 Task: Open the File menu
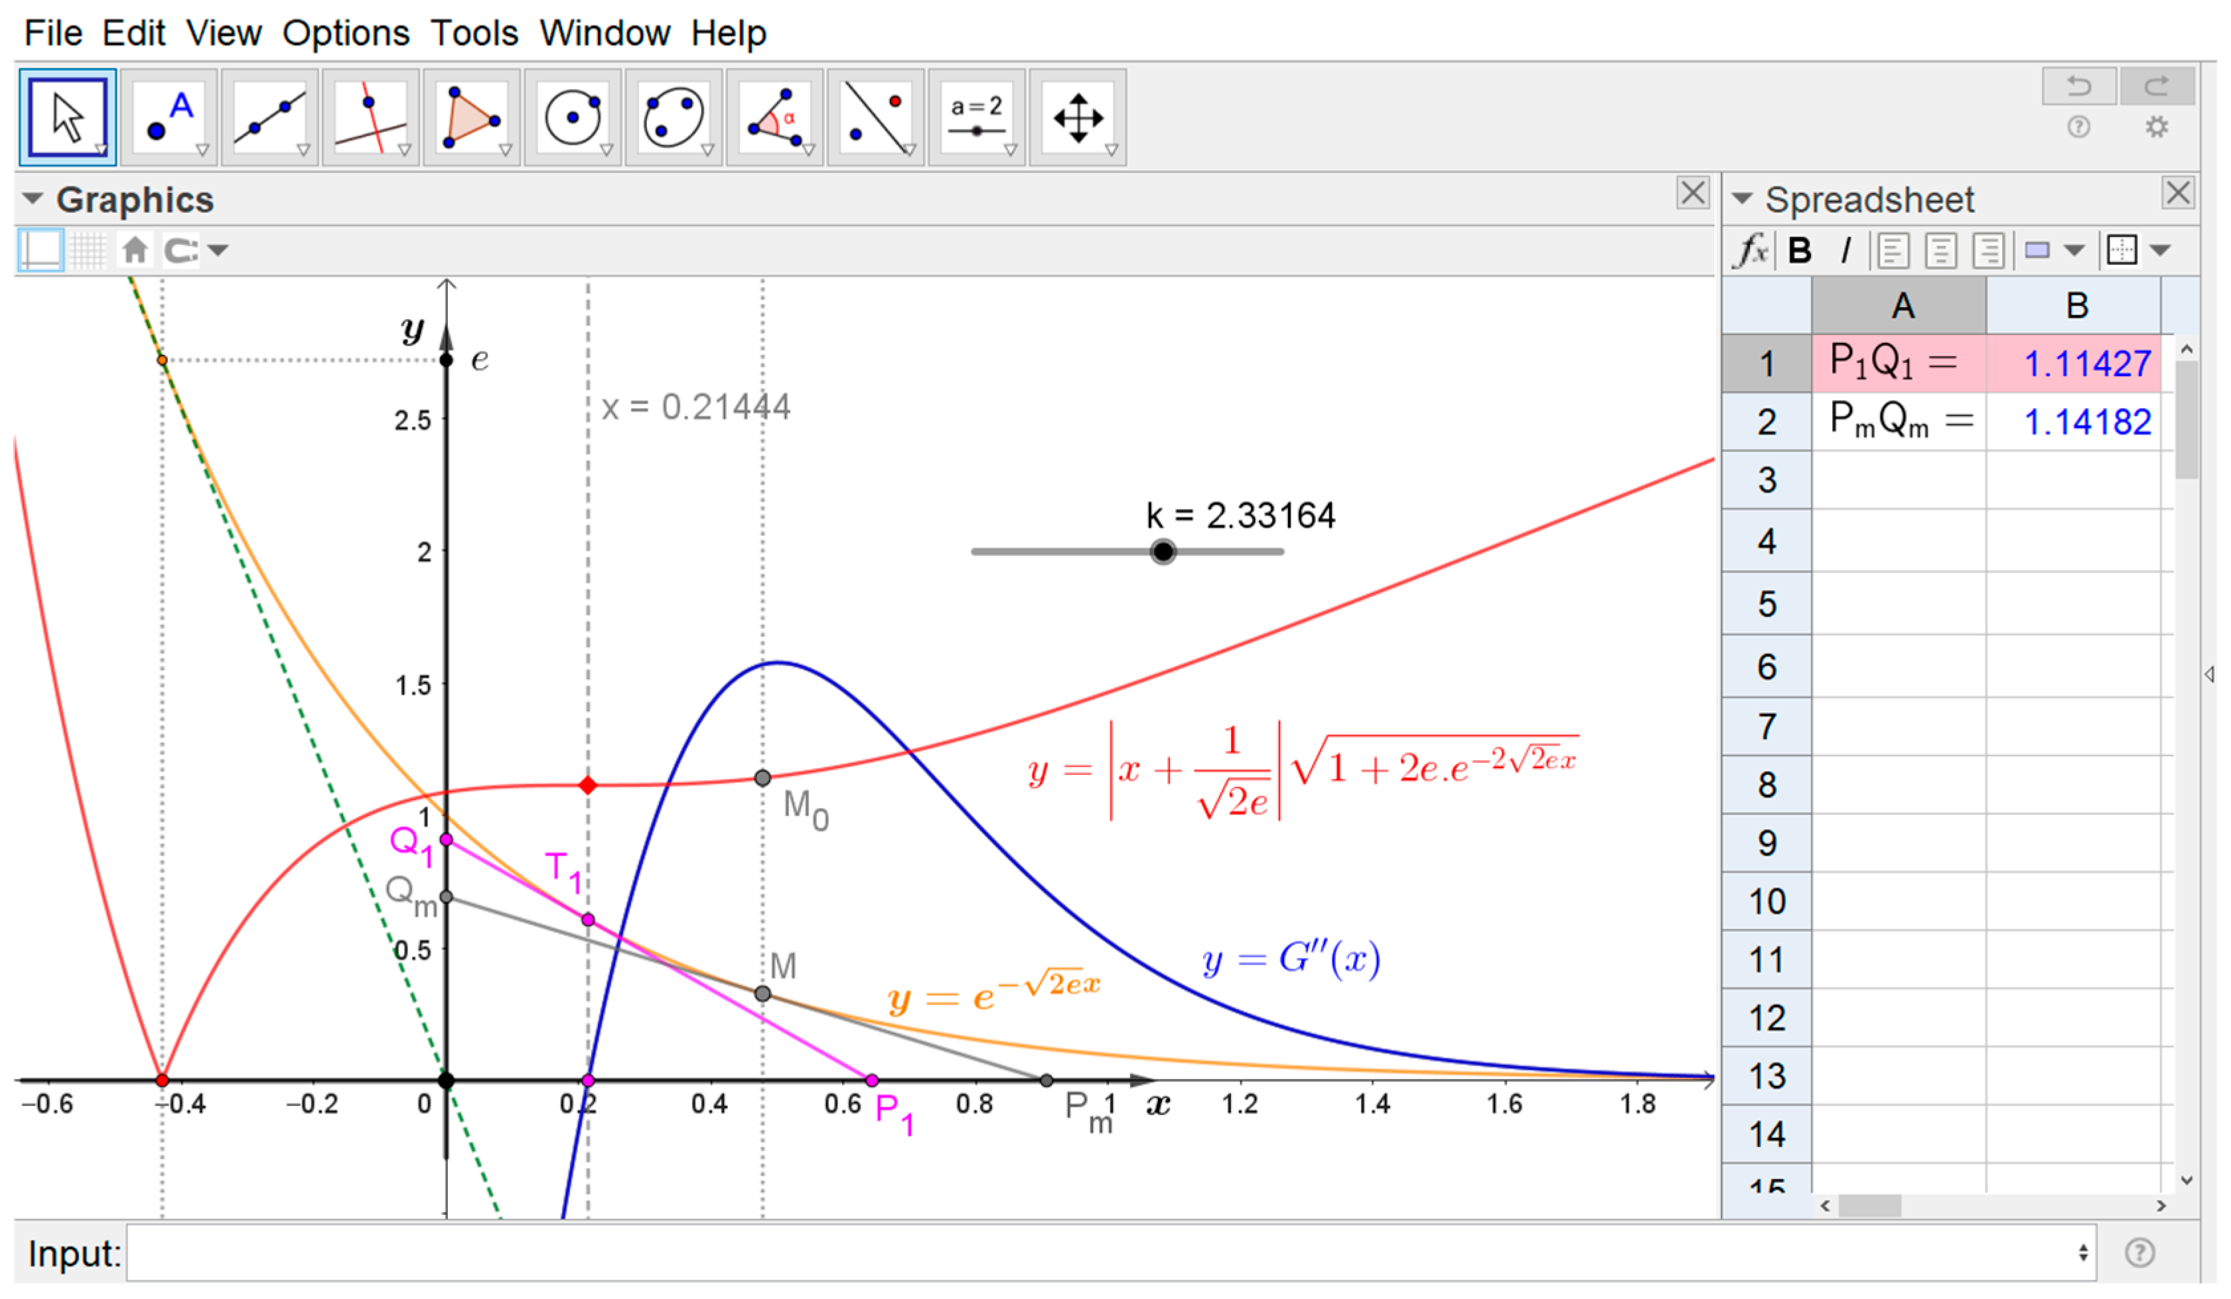(x=53, y=33)
